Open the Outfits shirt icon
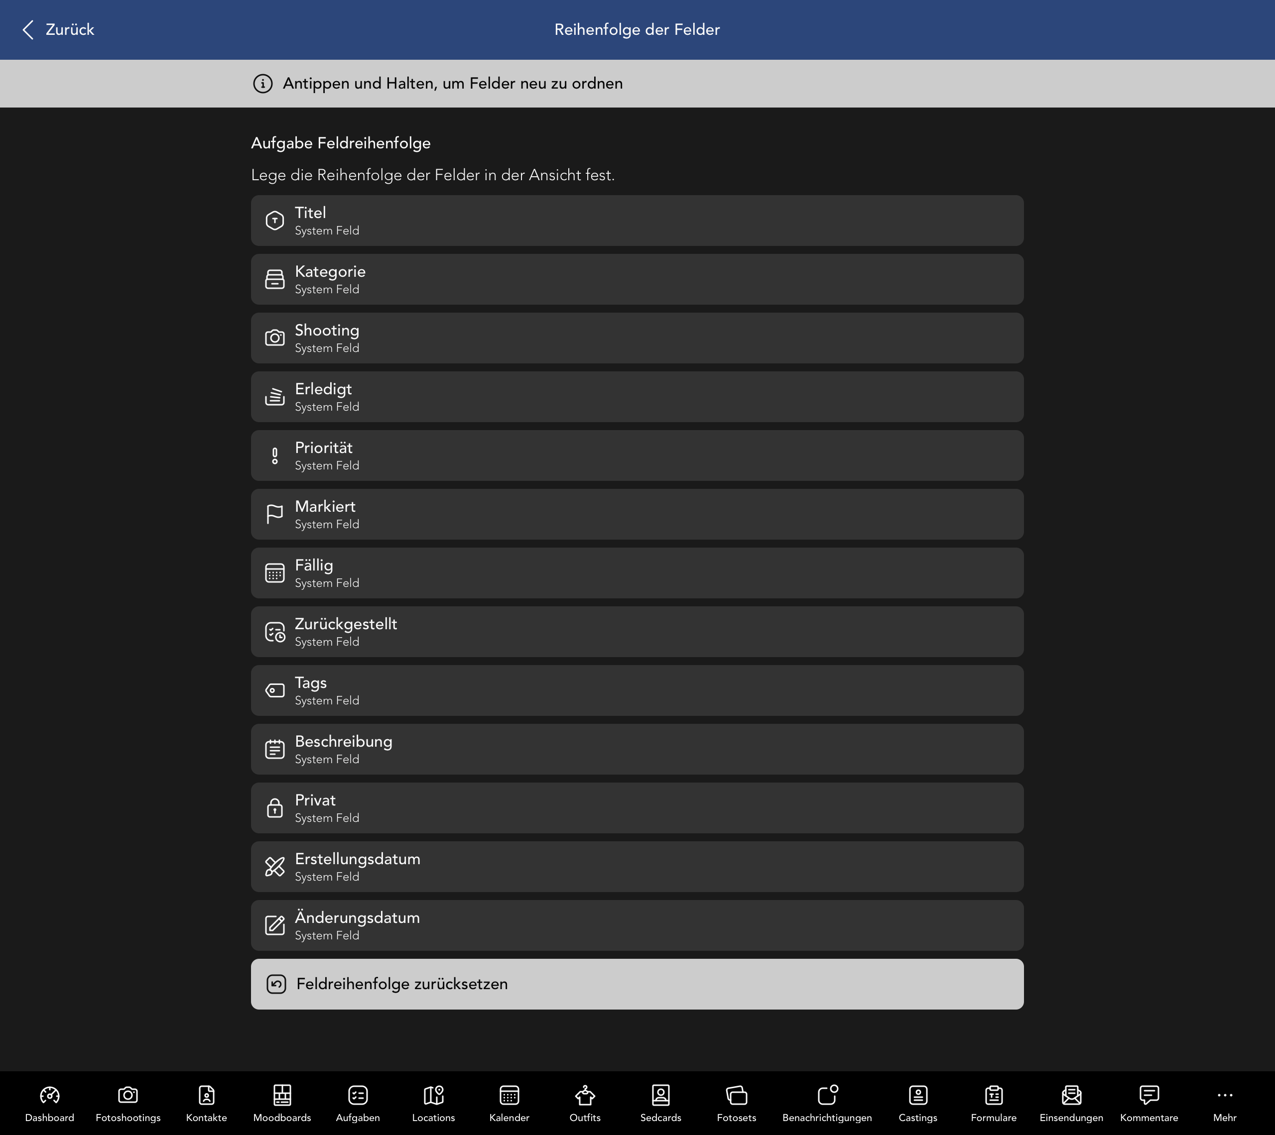Image resolution: width=1275 pixels, height=1135 pixels. click(x=585, y=1095)
